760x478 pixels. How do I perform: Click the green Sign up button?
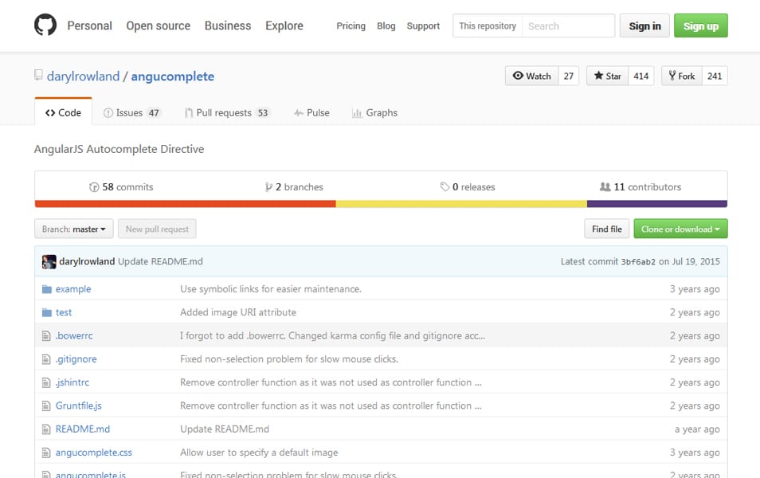point(701,25)
